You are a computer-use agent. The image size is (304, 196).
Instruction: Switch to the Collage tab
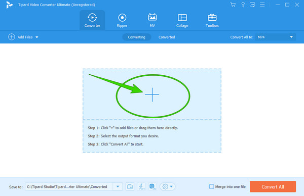[x=182, y=20]
